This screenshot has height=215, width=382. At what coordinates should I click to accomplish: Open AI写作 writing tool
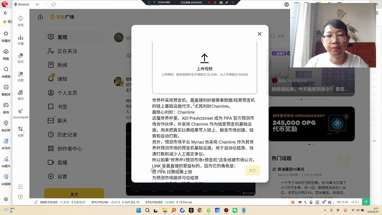[x=6, y=143]
